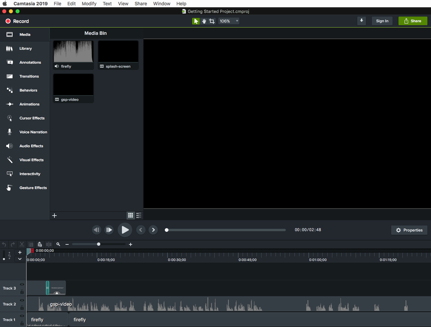The height and width of the screenshot is (327, 431).
Task: Toggle Track 1 visibility eye
Action: pos(22,316)
